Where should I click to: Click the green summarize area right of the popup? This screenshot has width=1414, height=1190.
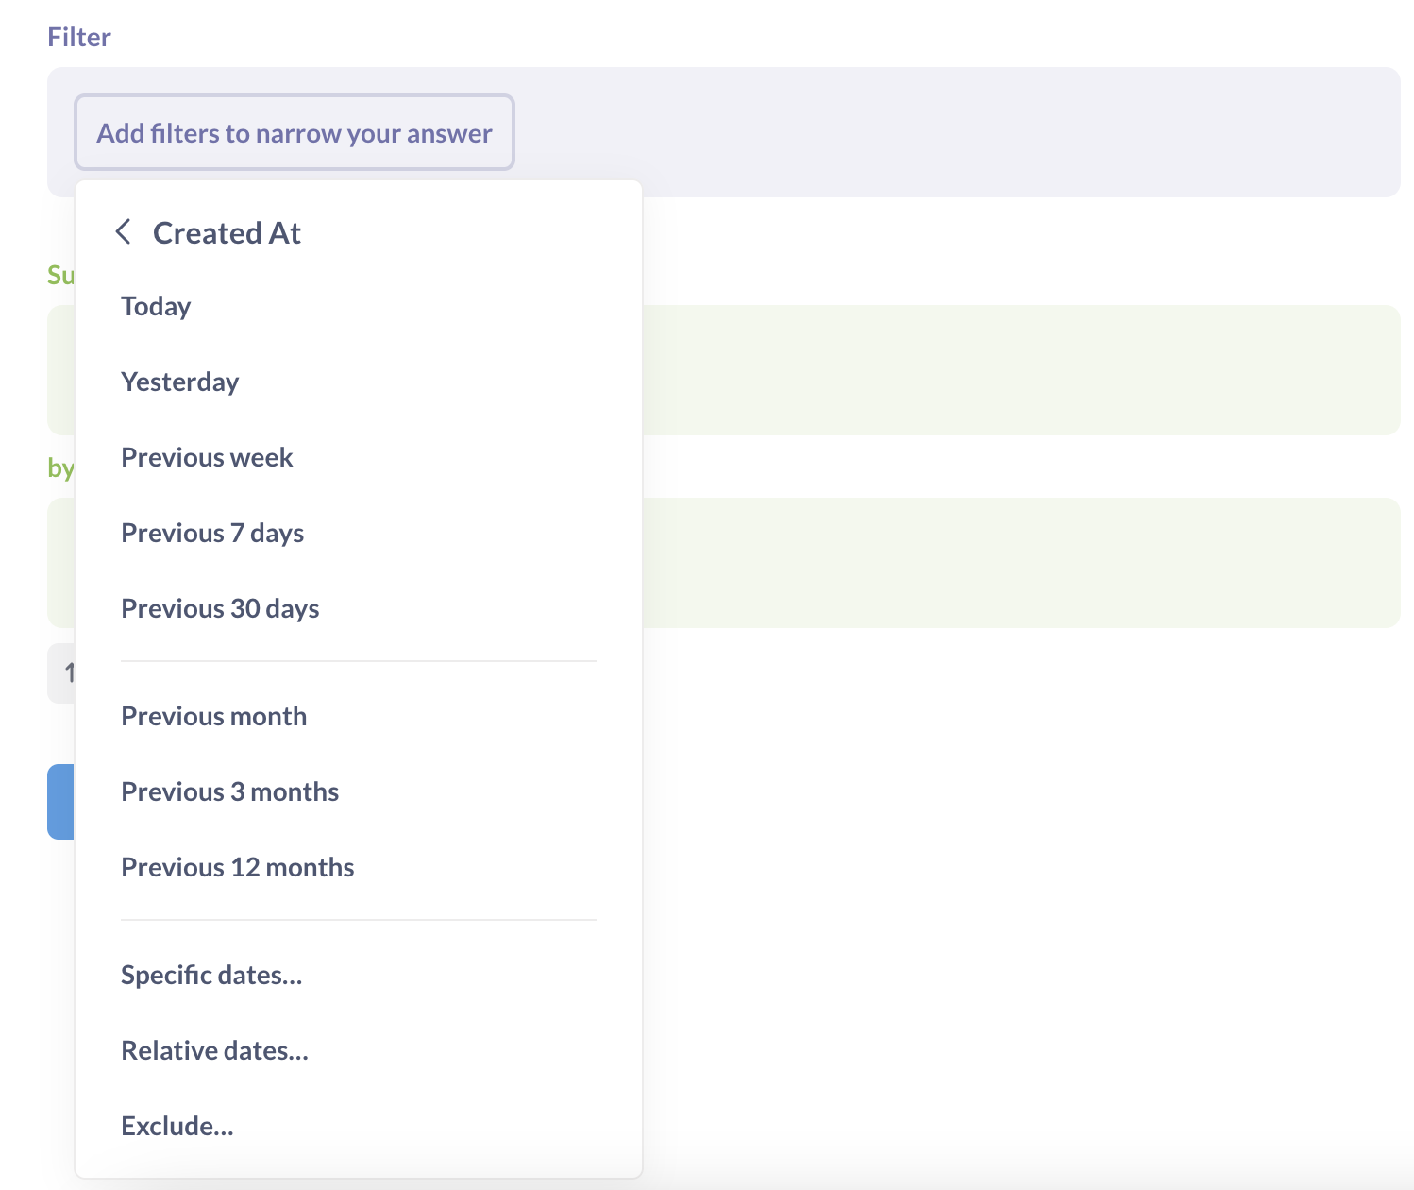point(1019,370)
